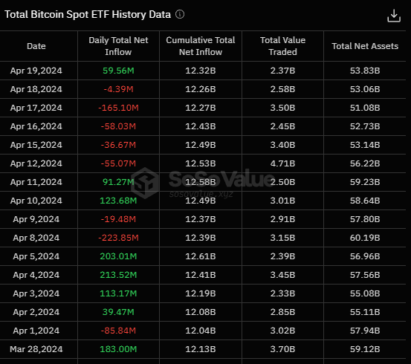This screenshot has width=411, height=364.
Task: Click the 213.52M daily inflow value
Action: [118, 275]
